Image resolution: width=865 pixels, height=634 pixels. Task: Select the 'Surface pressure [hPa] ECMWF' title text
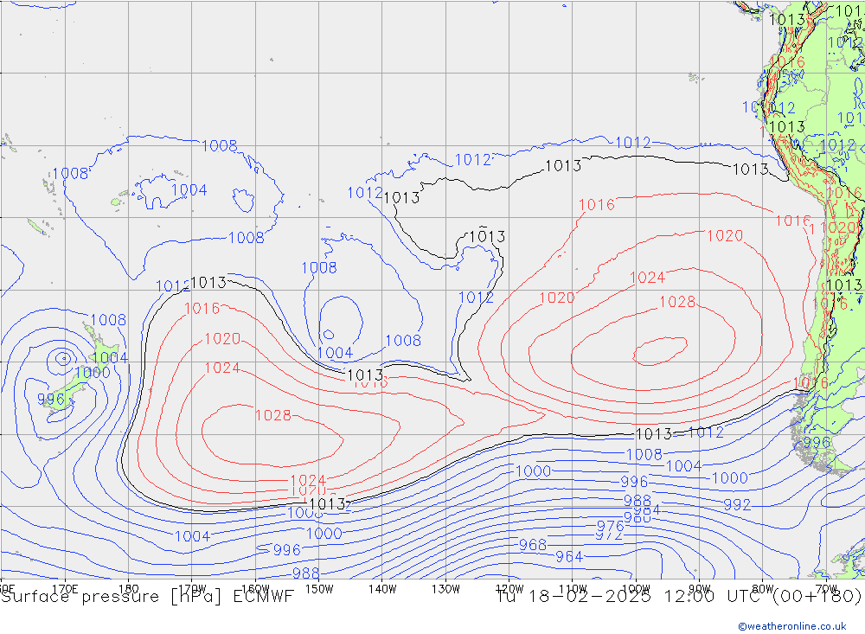pos(147,597)
